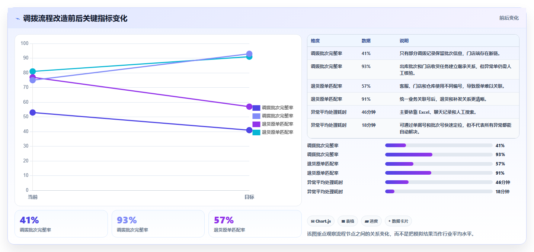This screenshot has height=252, width=534.
Task: Click the table cell showing 18分钟
Action: [x=368, y=125]
